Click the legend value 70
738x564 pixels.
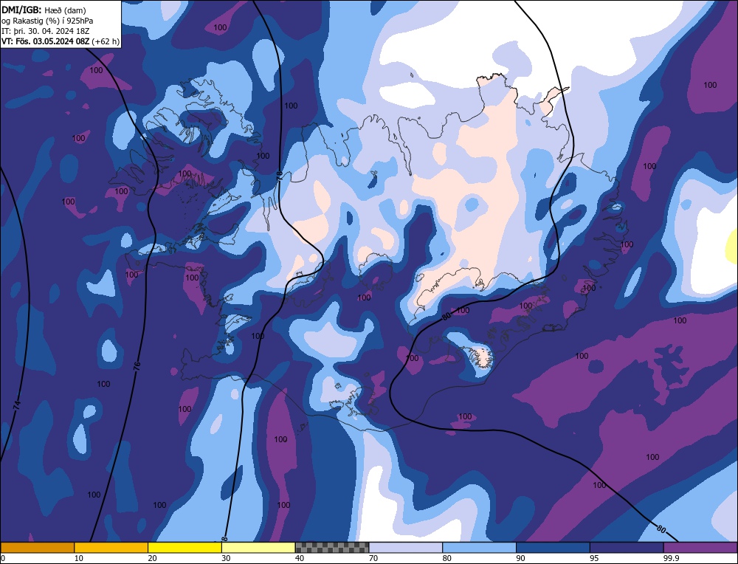pos(373,558)
